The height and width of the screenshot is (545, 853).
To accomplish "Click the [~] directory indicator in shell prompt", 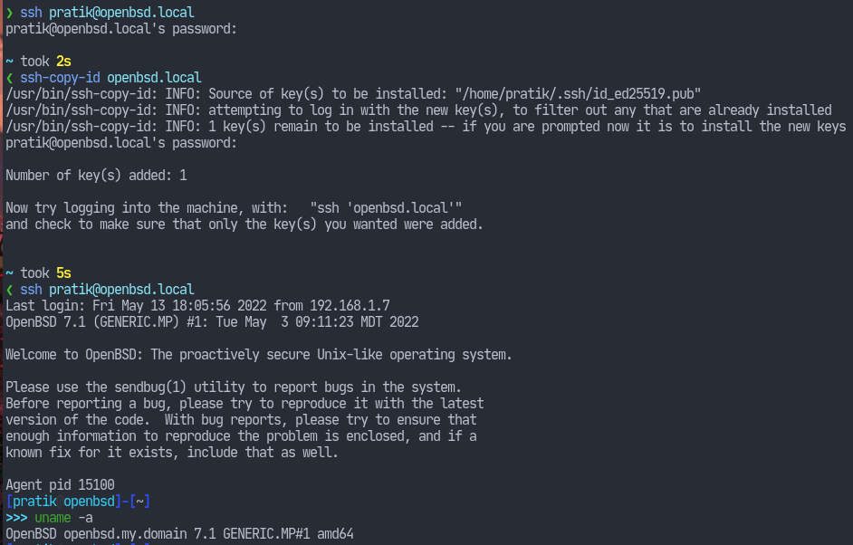I will [x=139, y=502].
